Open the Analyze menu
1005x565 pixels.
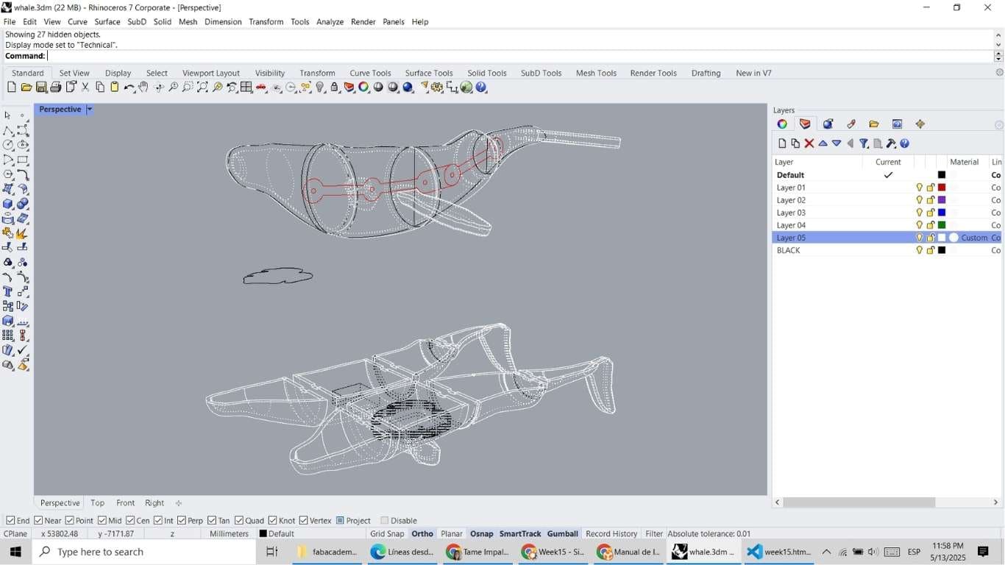(x=330, y=22)
